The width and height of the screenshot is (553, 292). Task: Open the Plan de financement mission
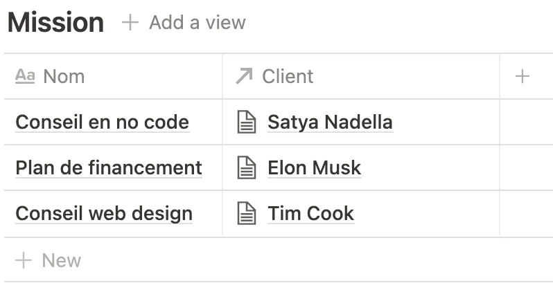[x=109, y=167]
